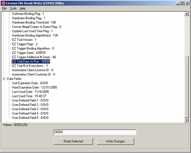Image resolution: width=191 pixels, height=153 pixels.
Task: Select User-Defined Field 3 - 0/0/0
Action: point(30,109)
